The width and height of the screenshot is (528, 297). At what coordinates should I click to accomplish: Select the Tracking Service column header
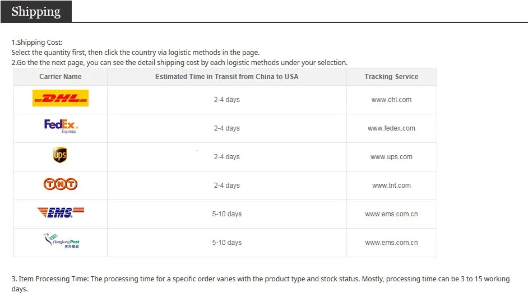391,77
